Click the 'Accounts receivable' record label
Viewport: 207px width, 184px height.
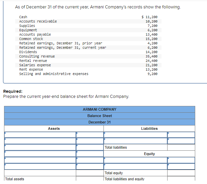[38, 21]
